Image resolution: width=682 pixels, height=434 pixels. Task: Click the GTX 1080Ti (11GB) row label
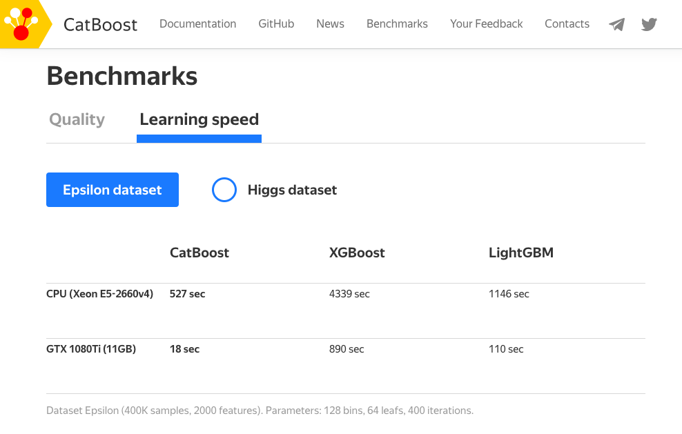tap(91, 349)
